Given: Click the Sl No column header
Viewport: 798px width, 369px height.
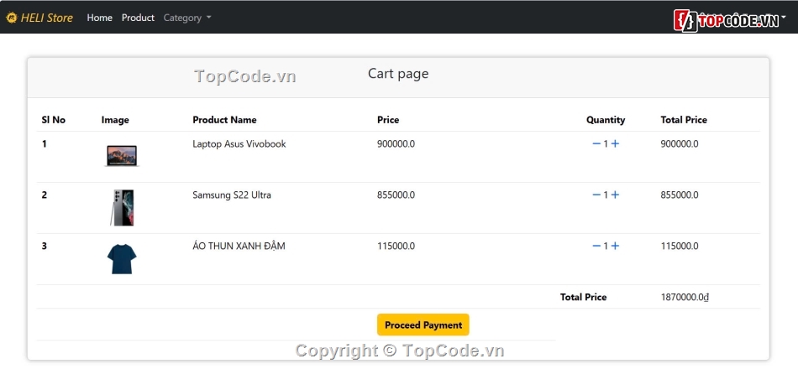Looking at the screenshot, I should 54,120.
